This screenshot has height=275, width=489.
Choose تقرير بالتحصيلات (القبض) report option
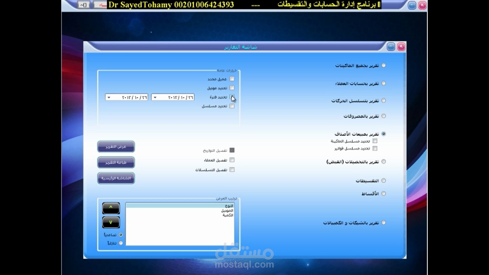pos(383,161)
